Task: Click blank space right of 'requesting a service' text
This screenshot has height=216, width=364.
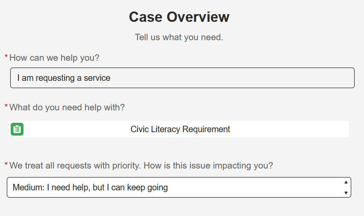Action: [231, 78]
